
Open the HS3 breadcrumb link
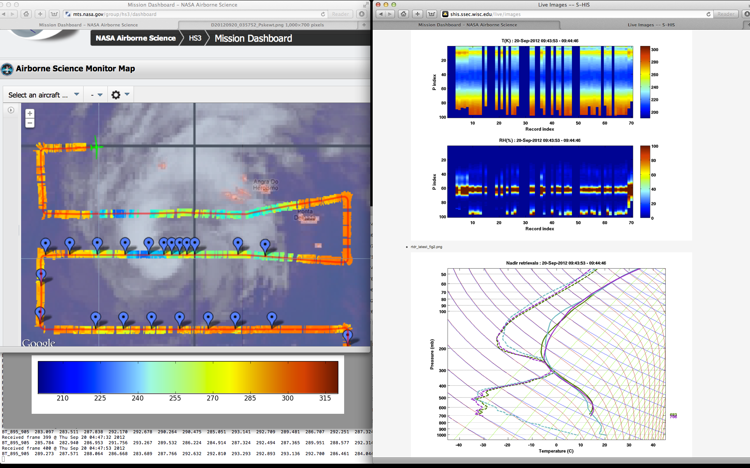tap(195, 38)
